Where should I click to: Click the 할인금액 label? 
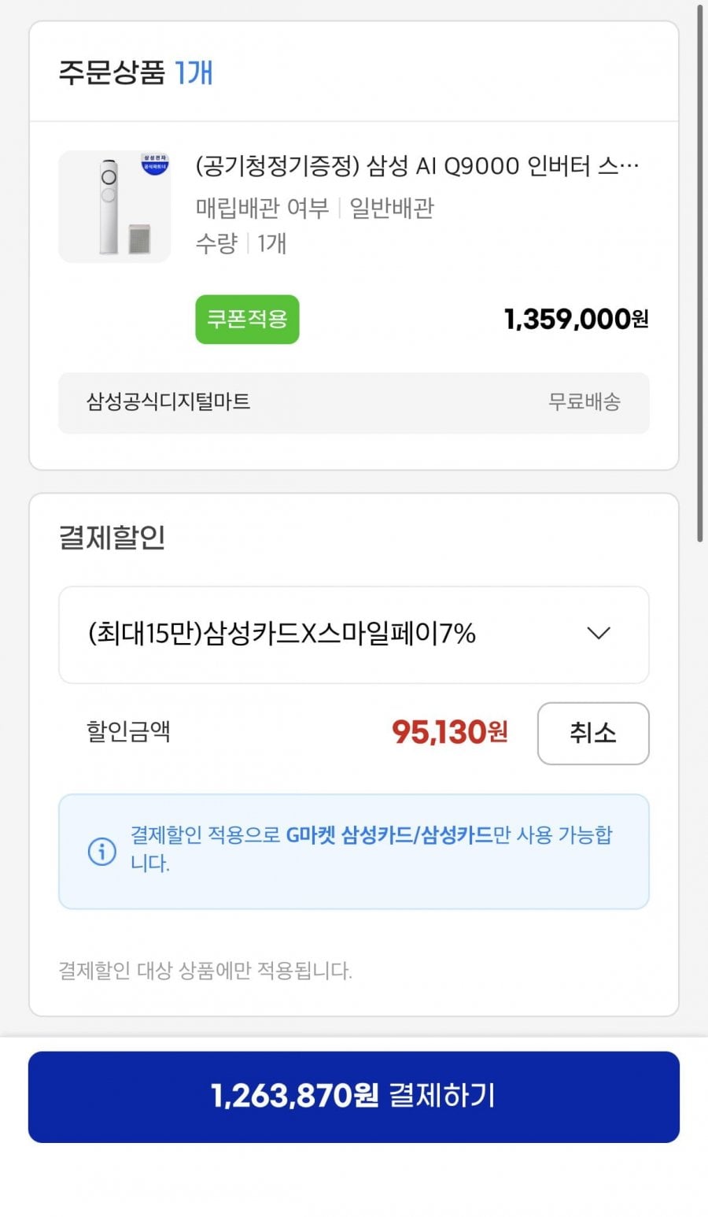pyautogui.click(x=128, y=732)
